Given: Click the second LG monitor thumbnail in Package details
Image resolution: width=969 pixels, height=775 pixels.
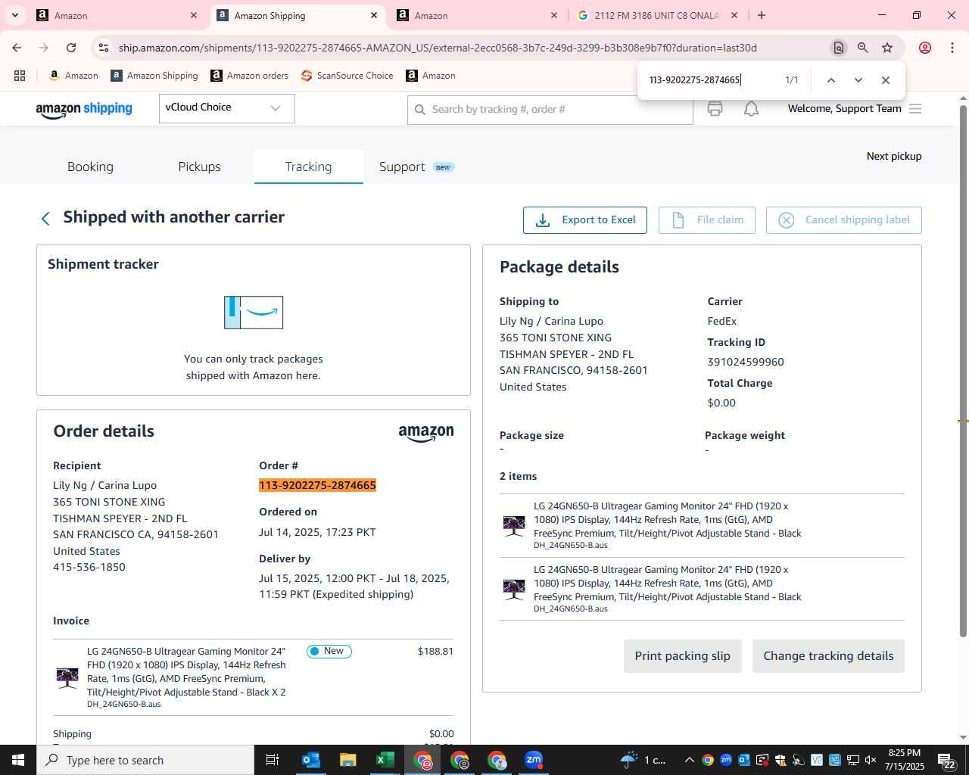Looking at the screenshot, I should (x=514, y=589).
